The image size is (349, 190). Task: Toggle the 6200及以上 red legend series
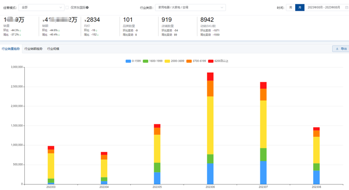(x=218, y=61)
